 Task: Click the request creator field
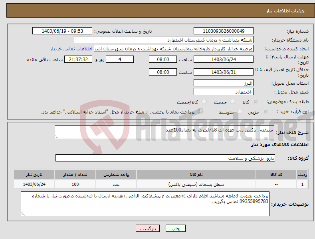pyautogui.click(x=174, y=49)
